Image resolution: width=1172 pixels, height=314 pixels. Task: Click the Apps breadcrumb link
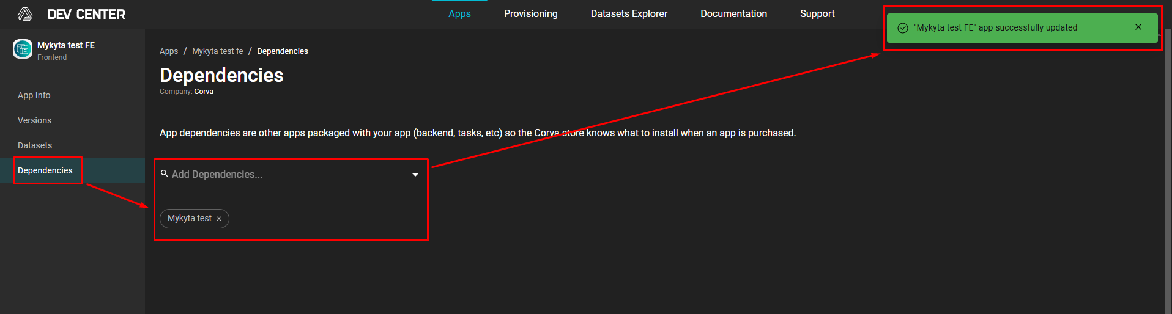(169, 51)
